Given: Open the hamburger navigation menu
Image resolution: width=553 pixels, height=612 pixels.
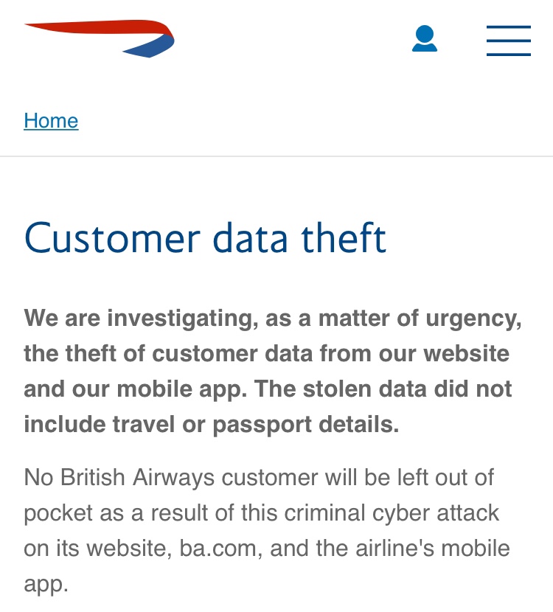Looking at the screenshot, I should pos(509,41).
